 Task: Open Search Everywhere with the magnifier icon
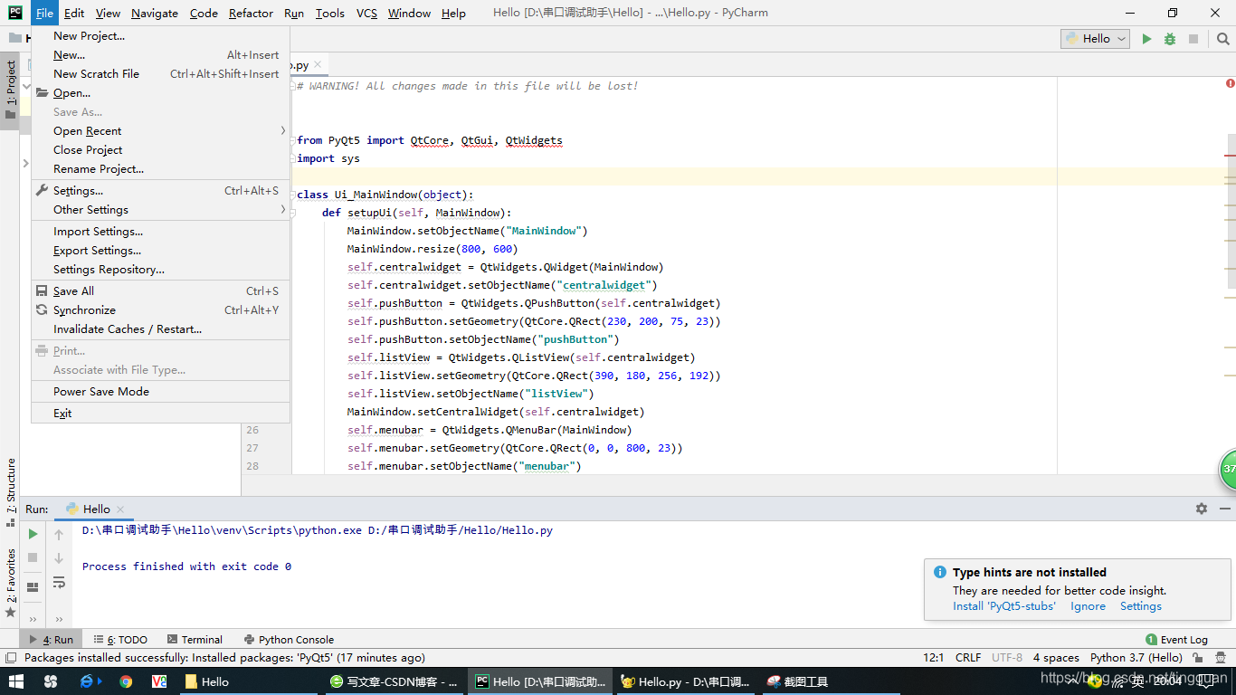(x=1222, y=38)
